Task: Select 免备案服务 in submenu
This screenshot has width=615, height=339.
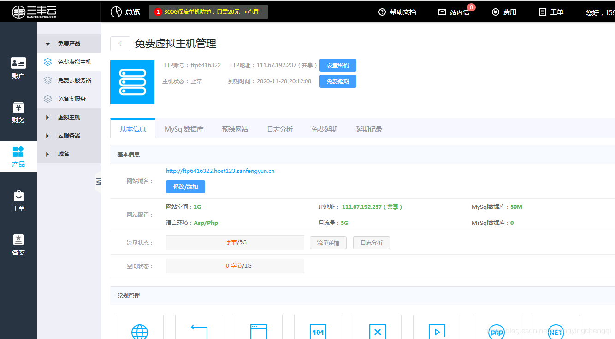Action: tap(69, 99)
